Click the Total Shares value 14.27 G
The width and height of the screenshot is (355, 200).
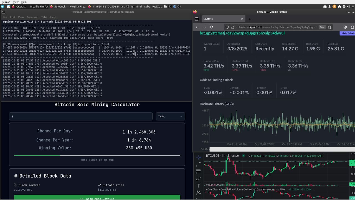290,49
